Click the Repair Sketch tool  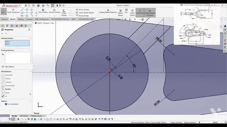(120, 13)
